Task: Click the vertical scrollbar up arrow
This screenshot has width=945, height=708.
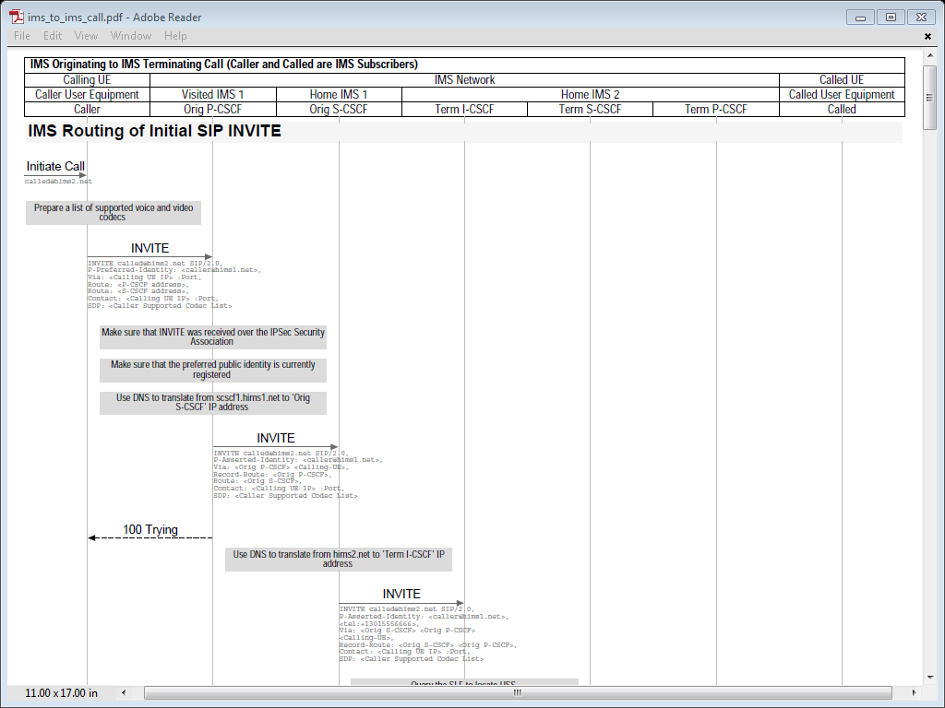Action: point(930,56)
